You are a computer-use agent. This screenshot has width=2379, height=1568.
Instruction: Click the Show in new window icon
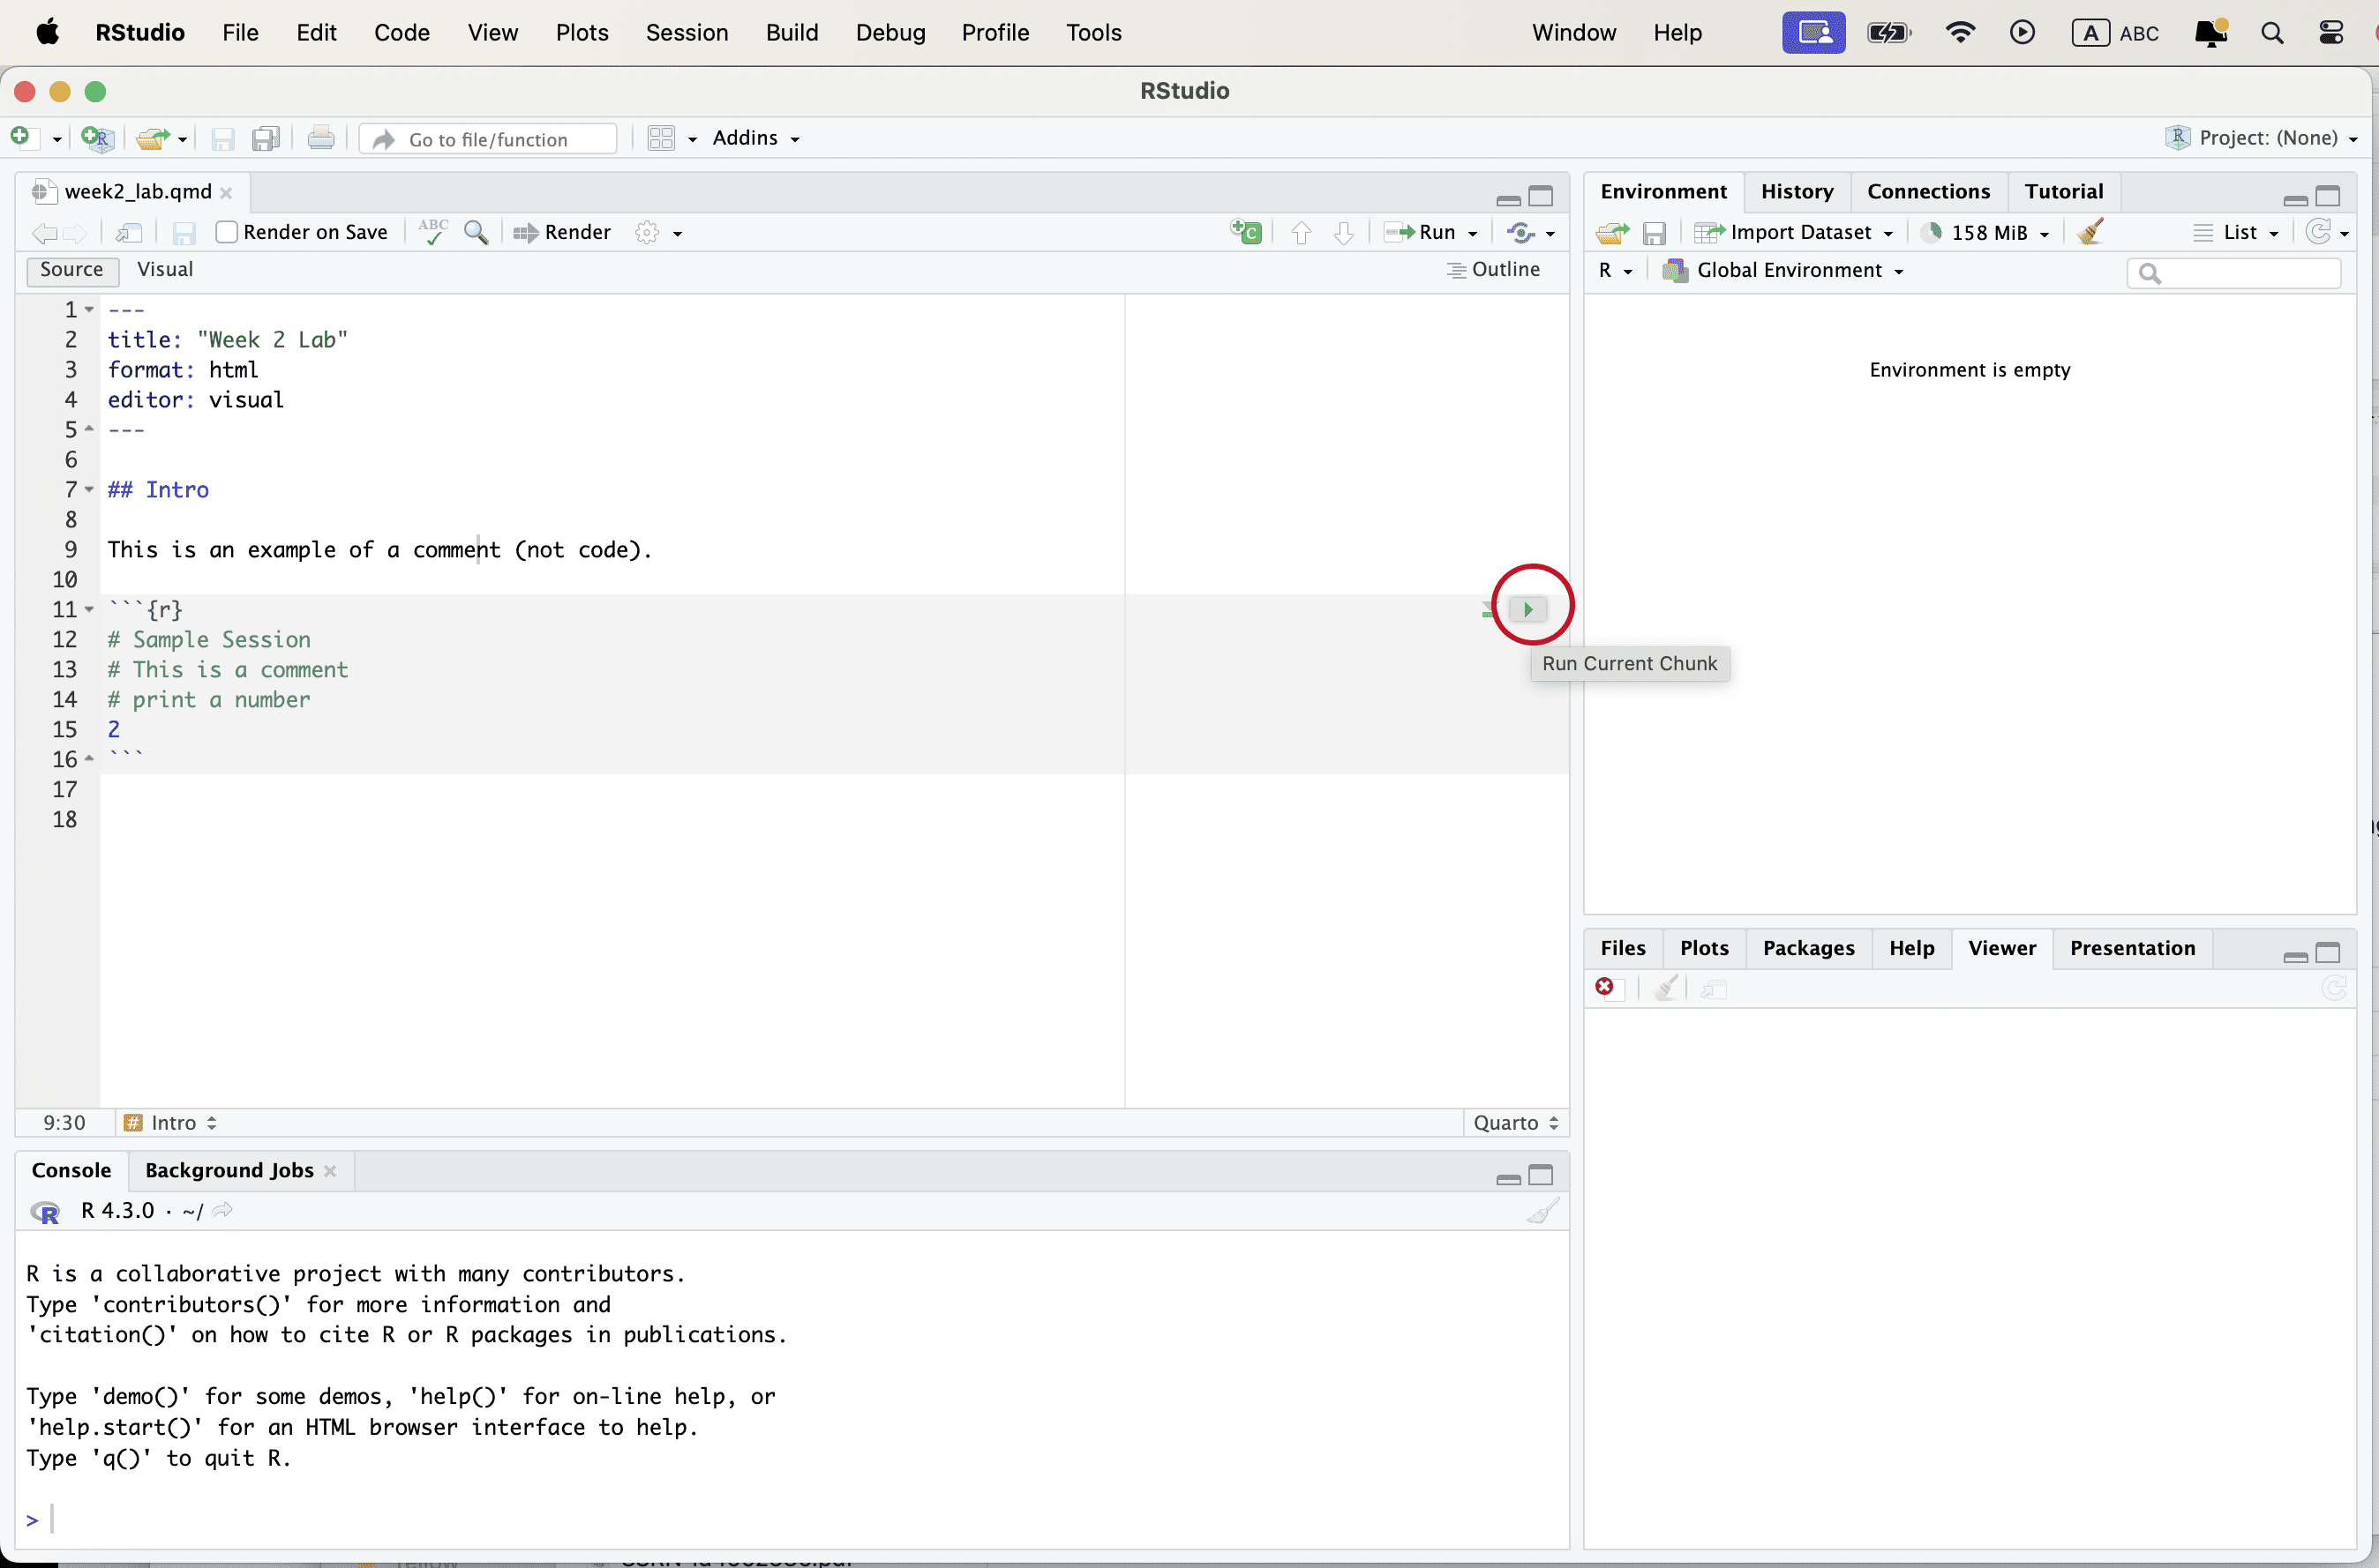click(129, 233)
